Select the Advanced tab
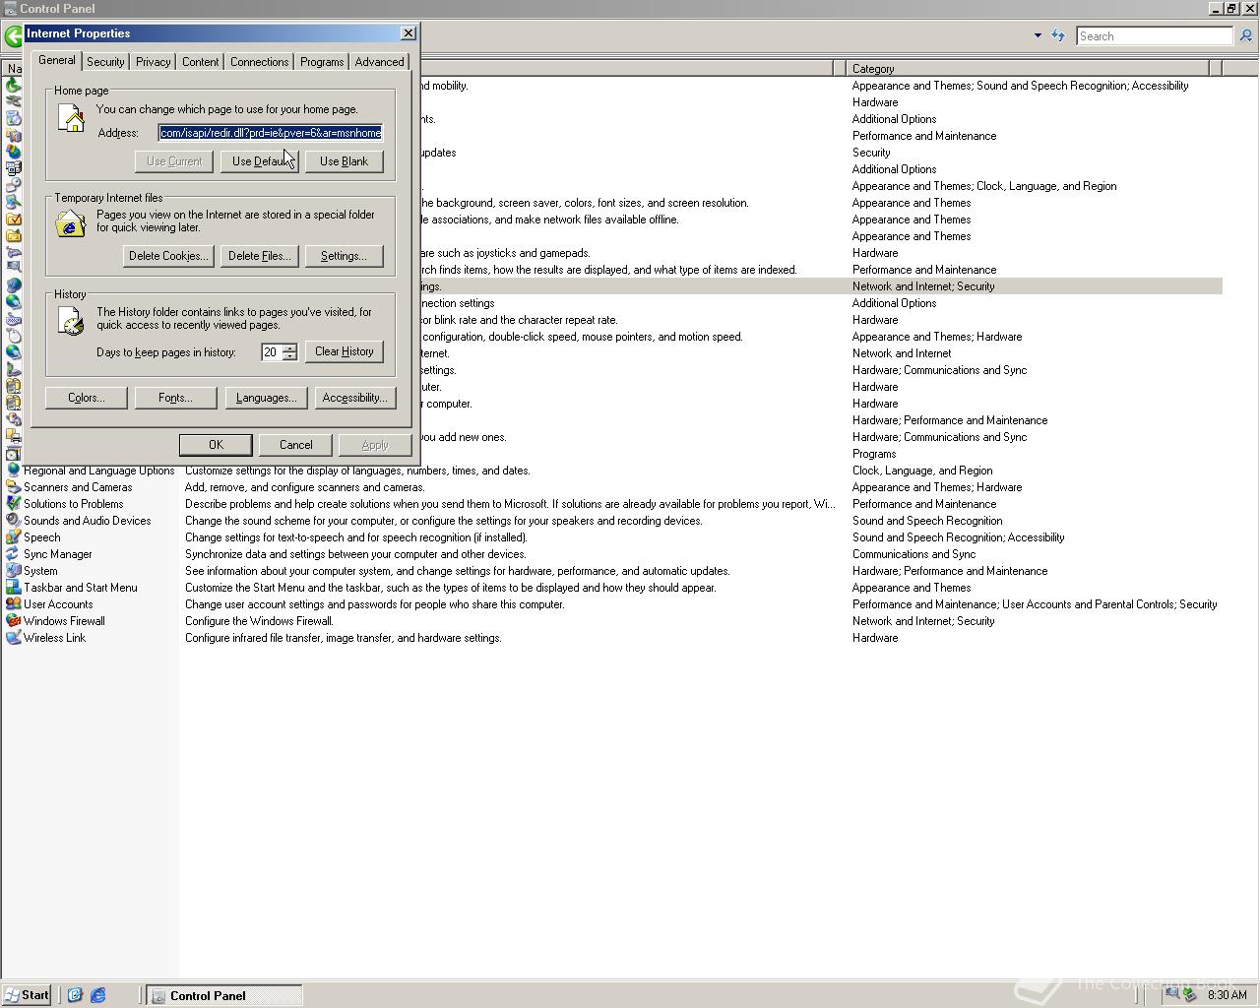Image resolution: width=1260 pixels, height=1008 pixels. pyautogui.click(x=379, y=62)
